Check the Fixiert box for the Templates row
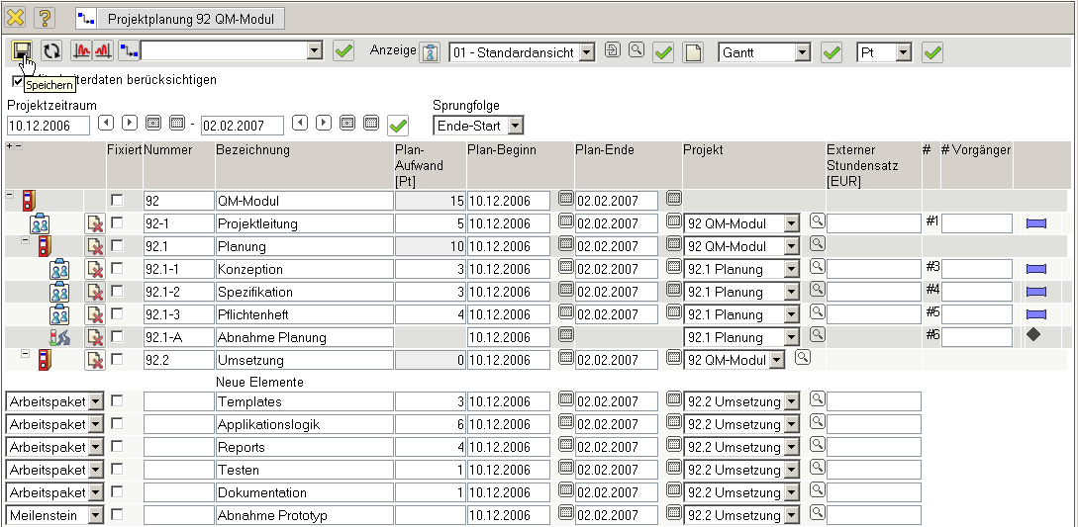Screen dimensions: 1078x527 pos(118,401)
